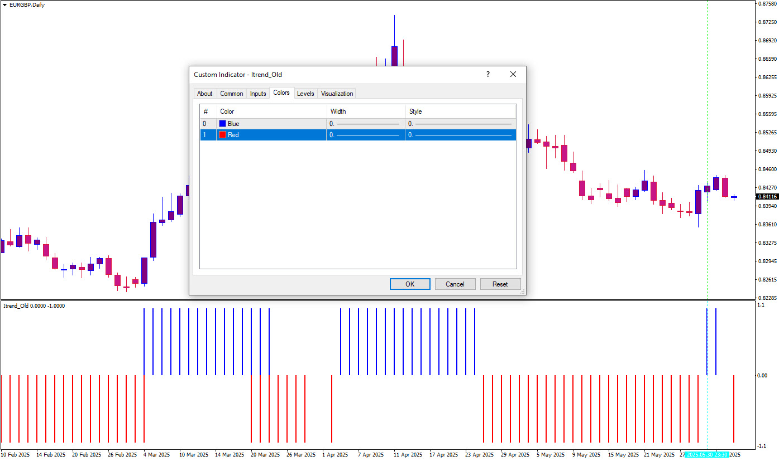Click Reset to restore default colors
779x461 pixels.
point(500,284)
